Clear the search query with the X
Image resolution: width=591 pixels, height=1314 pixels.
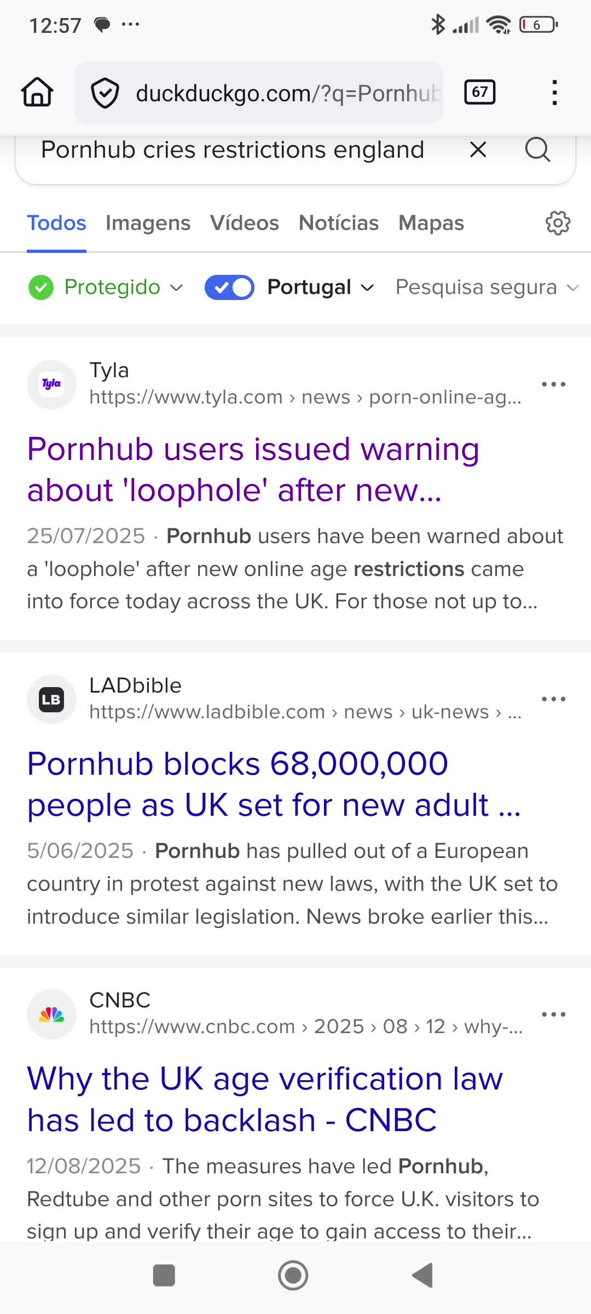pyautogui.click(x=478, y=149)
